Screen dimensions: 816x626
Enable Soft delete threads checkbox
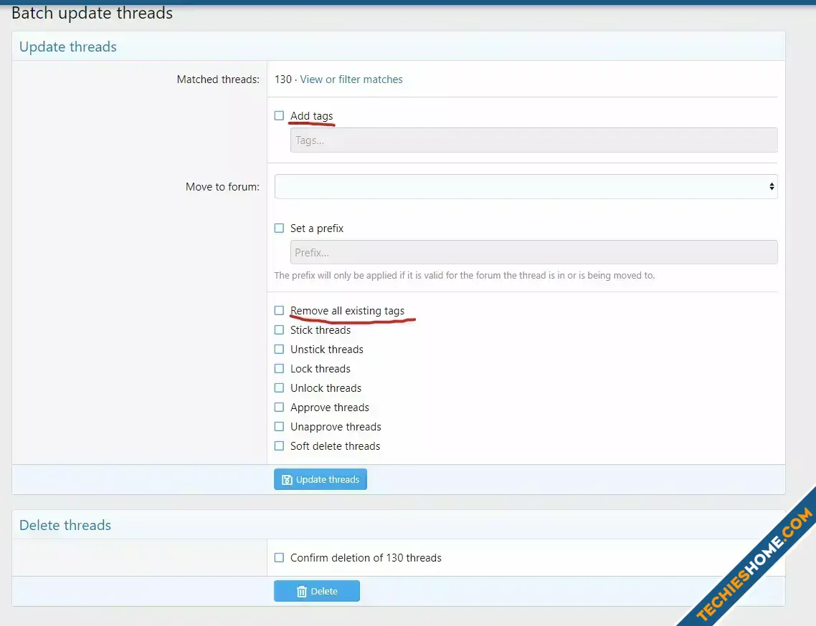279,446
